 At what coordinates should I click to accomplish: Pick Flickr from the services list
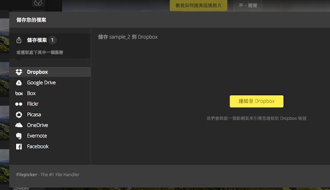pos(50,104)
